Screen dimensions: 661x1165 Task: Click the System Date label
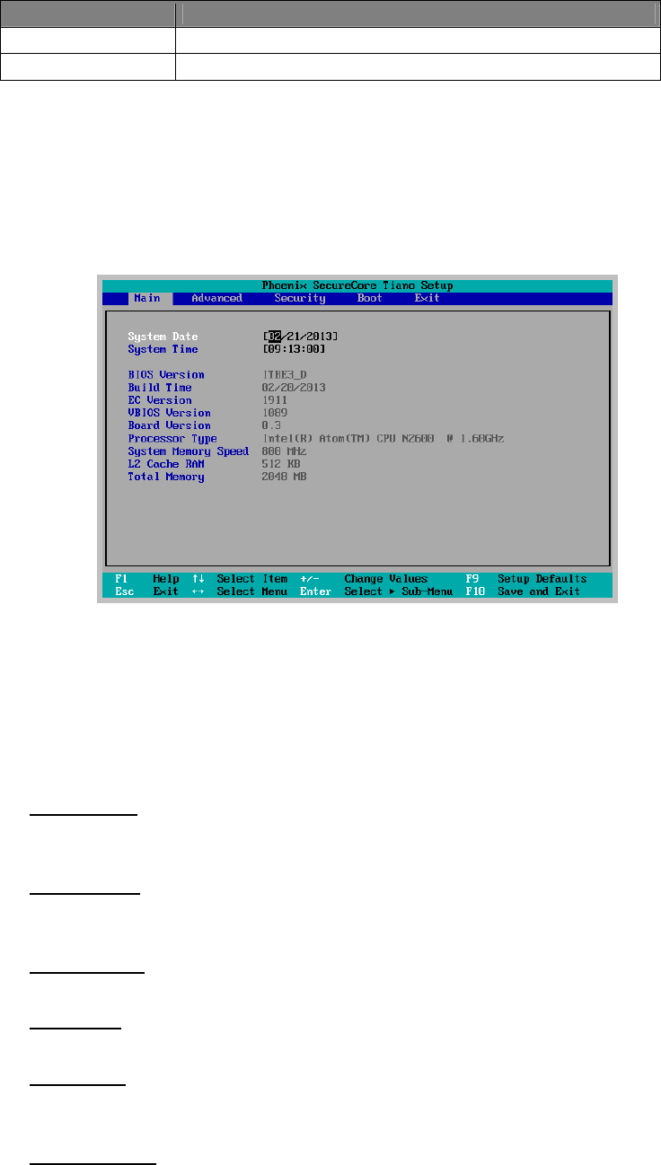[163, 337]
